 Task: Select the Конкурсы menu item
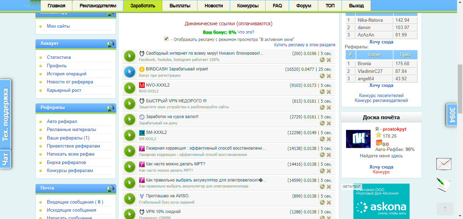(248, 6)
